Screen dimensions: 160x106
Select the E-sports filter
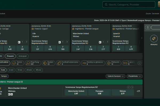tap(129, 63)
